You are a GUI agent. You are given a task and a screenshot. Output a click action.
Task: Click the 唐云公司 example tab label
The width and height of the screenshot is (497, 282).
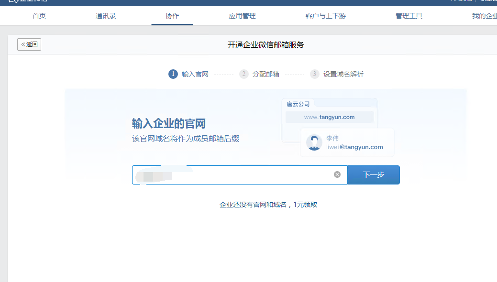click(x=298, y=104)
